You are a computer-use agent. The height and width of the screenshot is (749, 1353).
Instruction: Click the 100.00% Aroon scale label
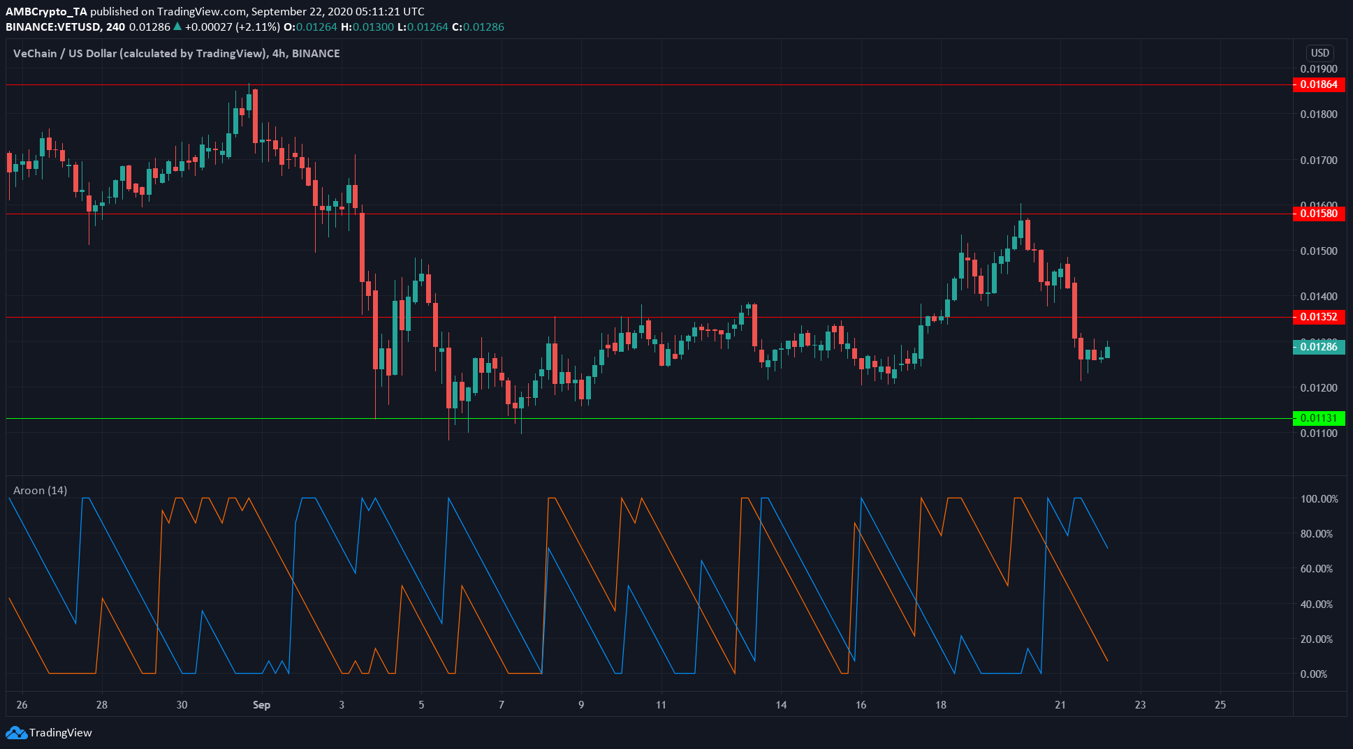(x=1319, y=499)
